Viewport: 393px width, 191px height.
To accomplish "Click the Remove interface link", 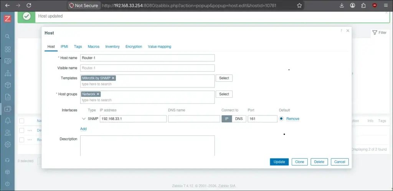I will point(293,119).
